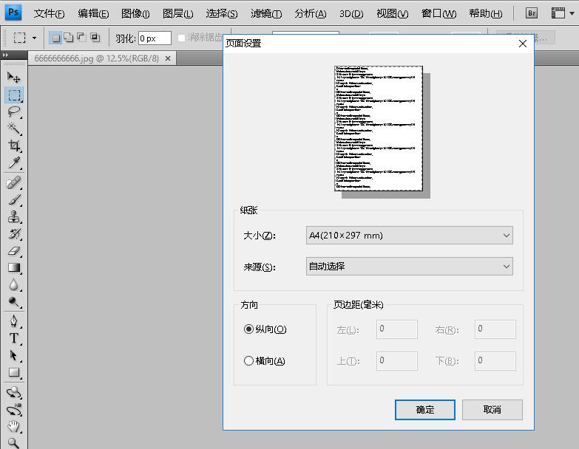Click the left margin 左(L) field
579x449 pixels.
click(x=397, y=329)
